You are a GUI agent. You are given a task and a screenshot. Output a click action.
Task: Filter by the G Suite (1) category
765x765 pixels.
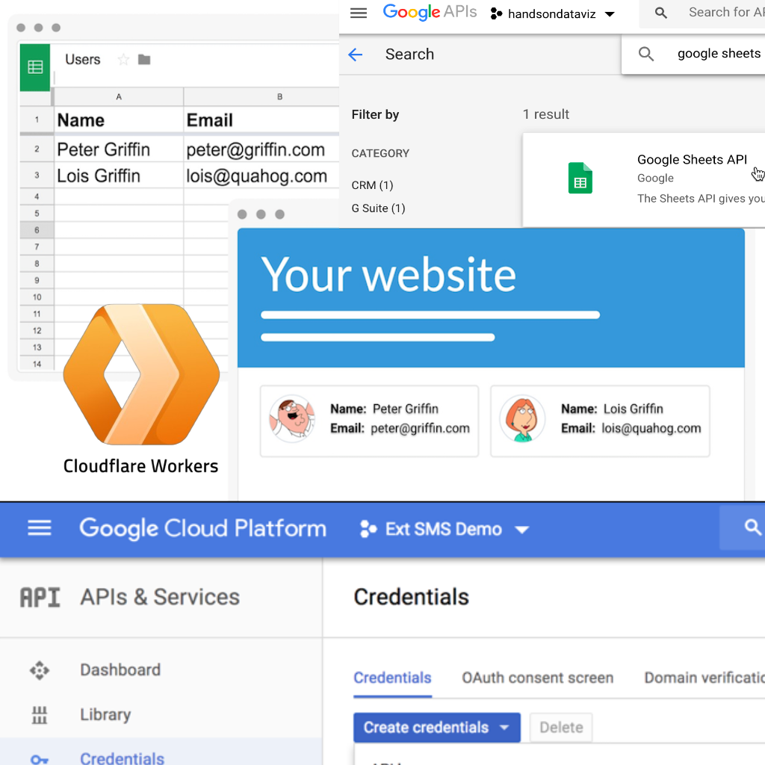coord(378,208)
